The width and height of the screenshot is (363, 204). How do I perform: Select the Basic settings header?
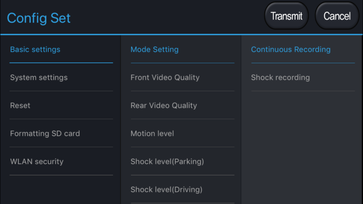pos(35,50)
